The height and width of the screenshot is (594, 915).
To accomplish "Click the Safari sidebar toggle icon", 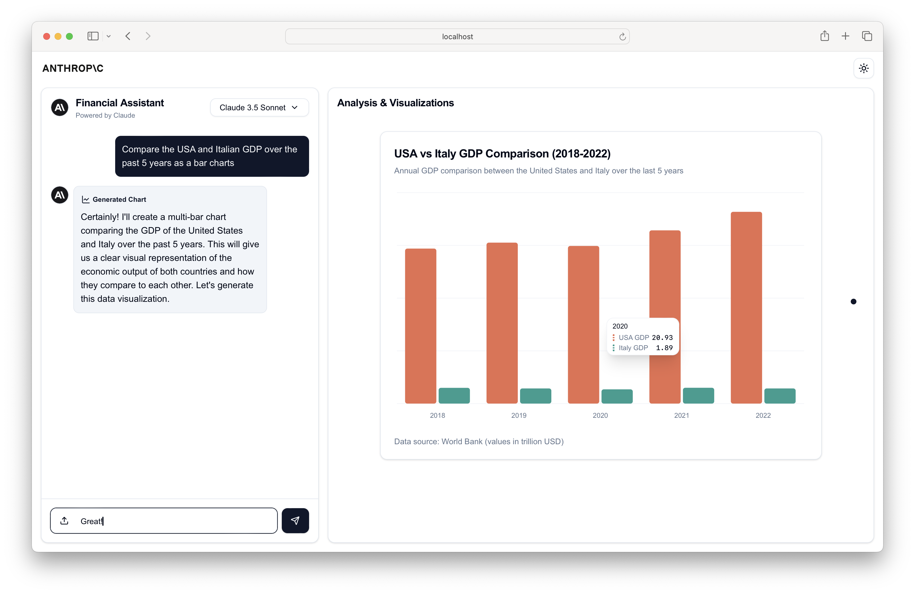I will pyautogui.click(x=93, y=36).
